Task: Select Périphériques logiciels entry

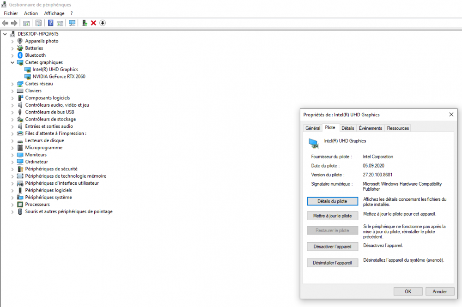Action: [x=49, y=190]
